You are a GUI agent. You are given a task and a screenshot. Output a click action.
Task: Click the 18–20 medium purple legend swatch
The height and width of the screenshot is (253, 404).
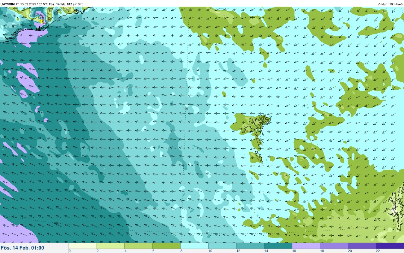coord(334,246)
